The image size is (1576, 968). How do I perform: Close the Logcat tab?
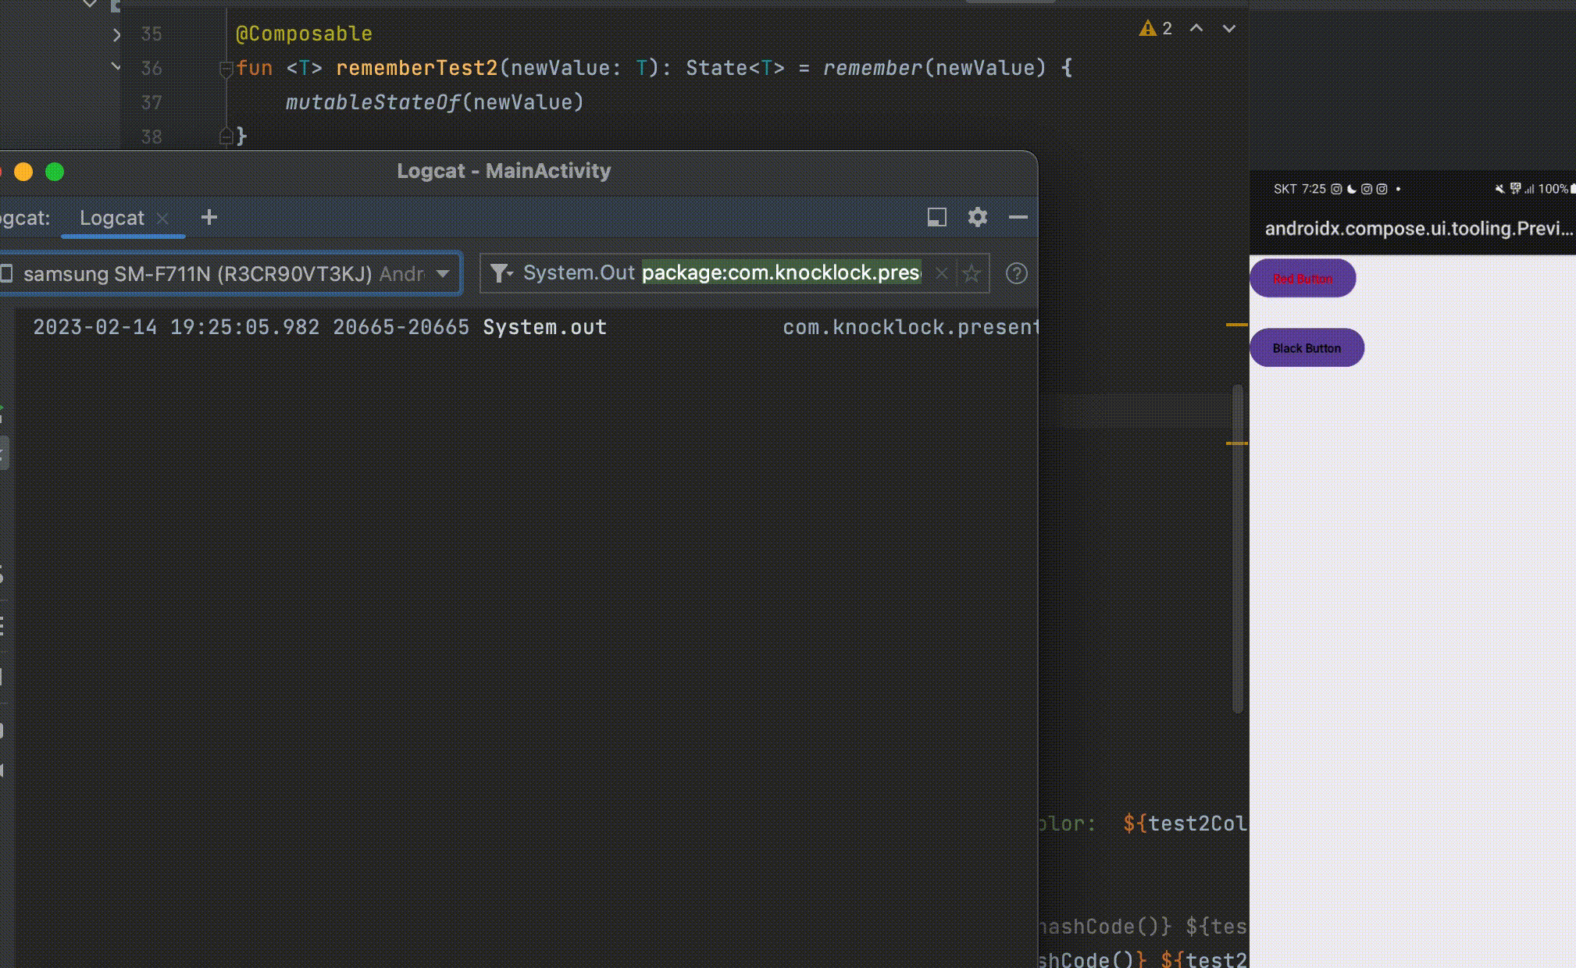click(x=162, y=219)
